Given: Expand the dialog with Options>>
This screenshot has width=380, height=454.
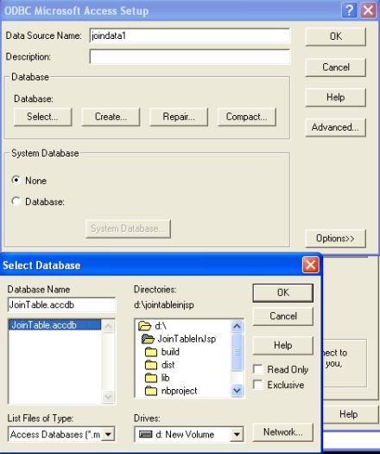Looking at the screenshot, I should pos(335,239).
